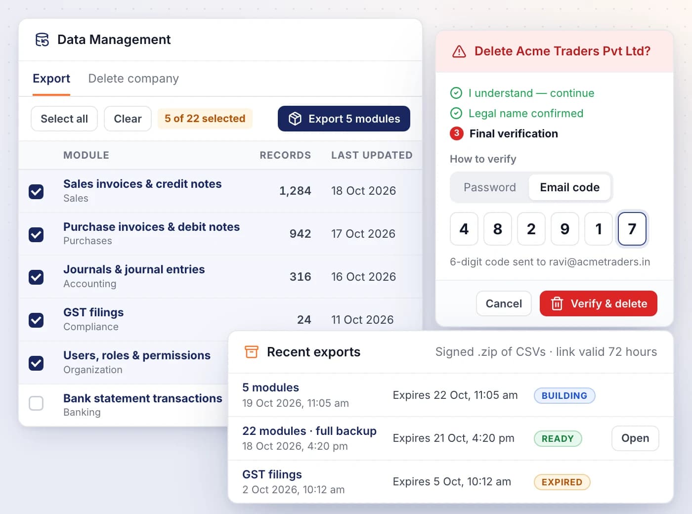The image size is (692, 514).
Task: Click the EXPIRED status badge
Action: coord(562,482)
